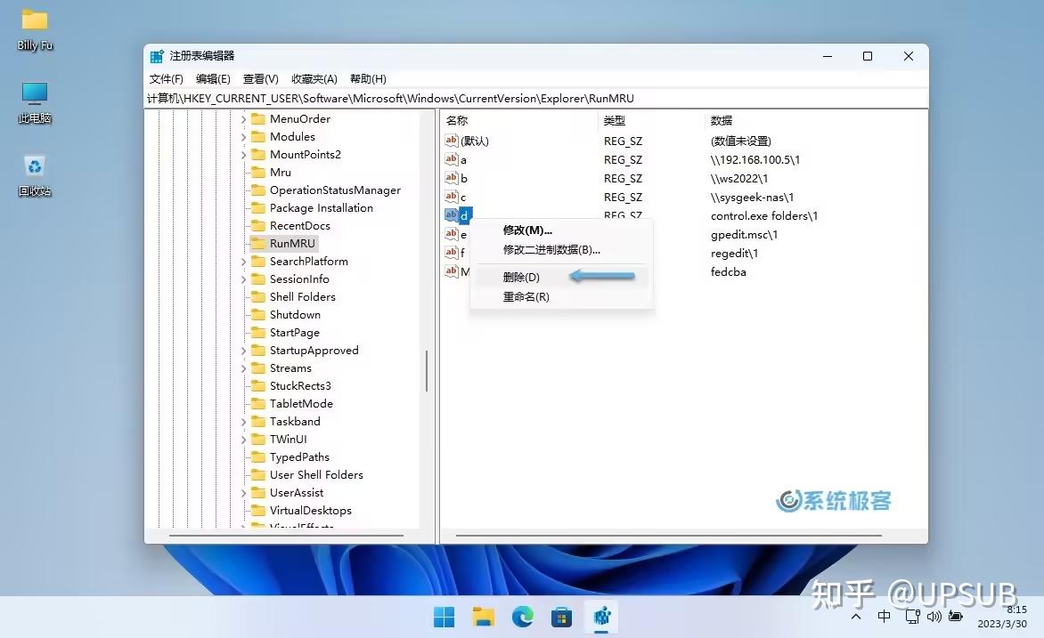Click the TWinUI folder icon in the tree
Screen dimensions: 1044x638
pyautogui.click(x=259, y=439)
